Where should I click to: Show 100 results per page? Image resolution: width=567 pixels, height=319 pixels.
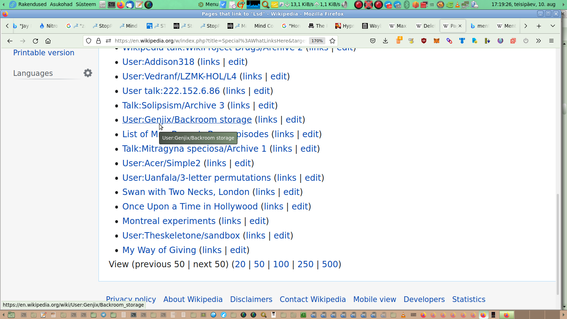pyautogui.click(x=281, y=264)
